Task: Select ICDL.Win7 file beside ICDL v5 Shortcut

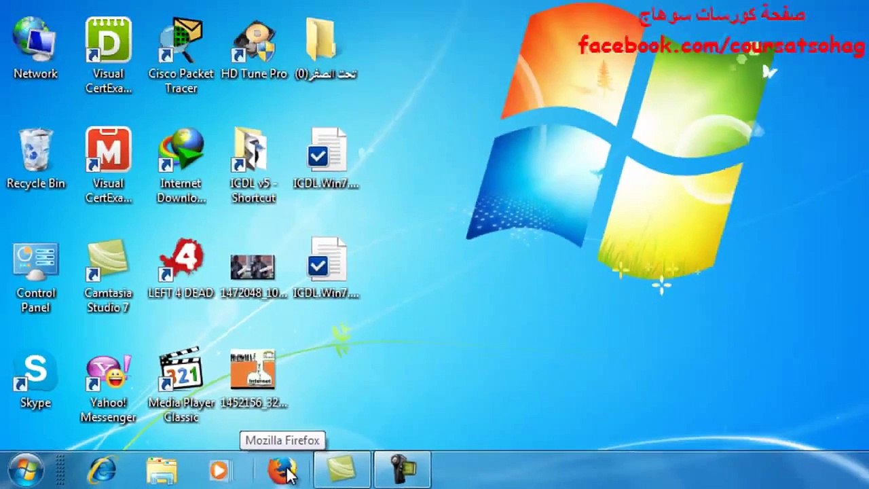Action: point(326,158)
